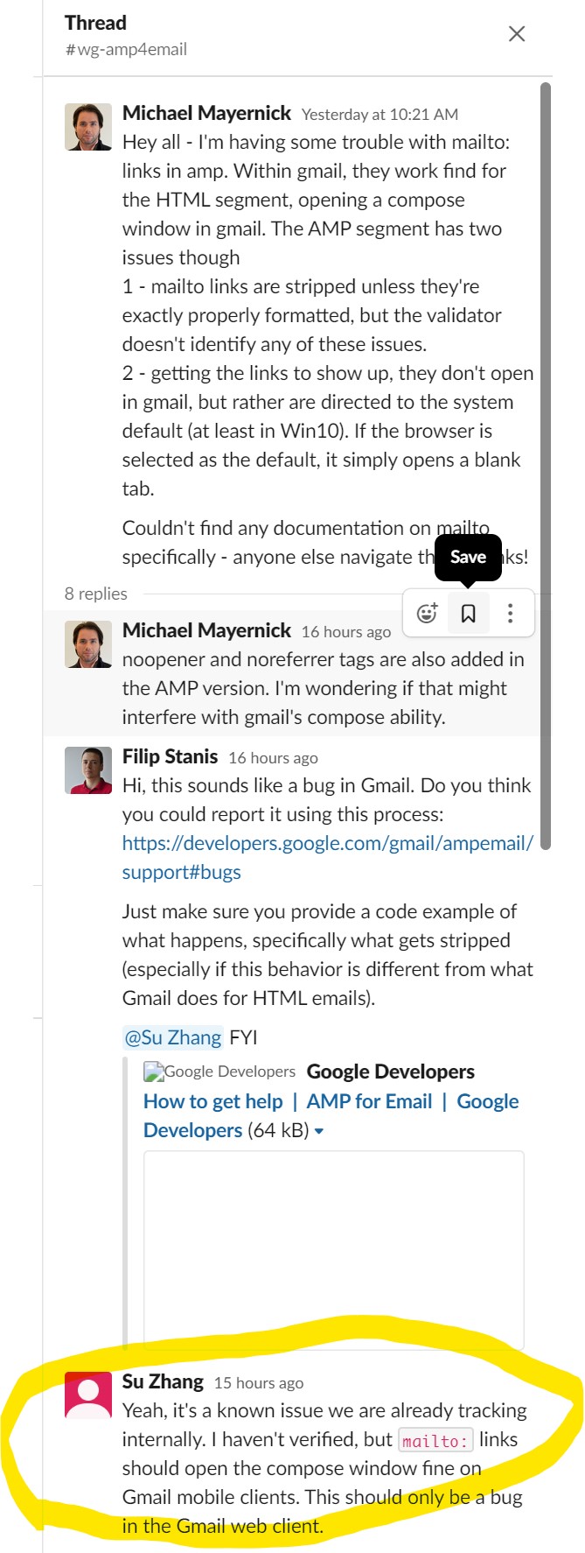The height and width of the screenshot is (1553, 585).
Task: Click Filip Stanis's "16 hours ago" timestamp
Action: click(273, 758)
